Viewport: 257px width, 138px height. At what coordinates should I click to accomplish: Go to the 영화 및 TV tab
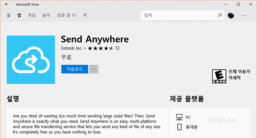pos(67,15)
